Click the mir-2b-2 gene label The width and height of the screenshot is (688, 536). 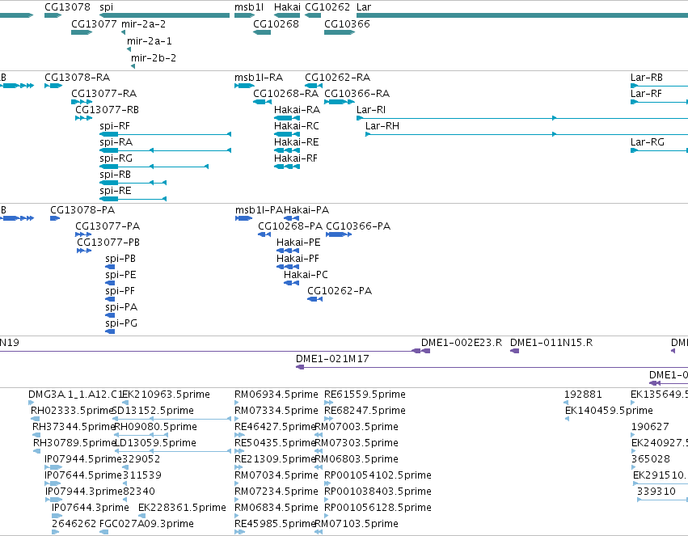(154, 57)
